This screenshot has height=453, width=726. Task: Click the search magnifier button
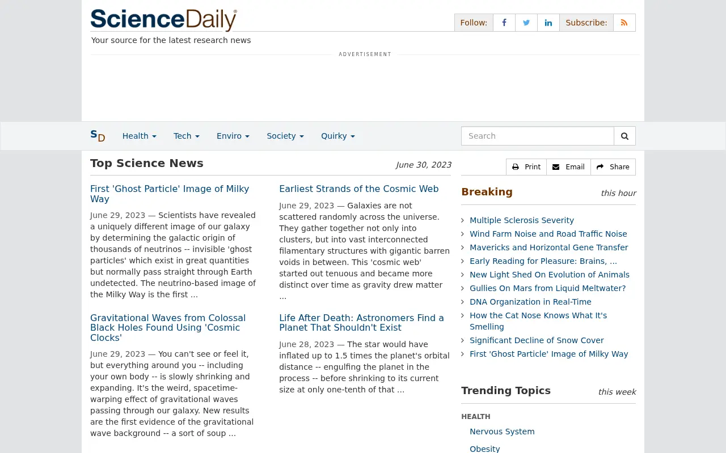pyautogui.click(x=624, y=136)
